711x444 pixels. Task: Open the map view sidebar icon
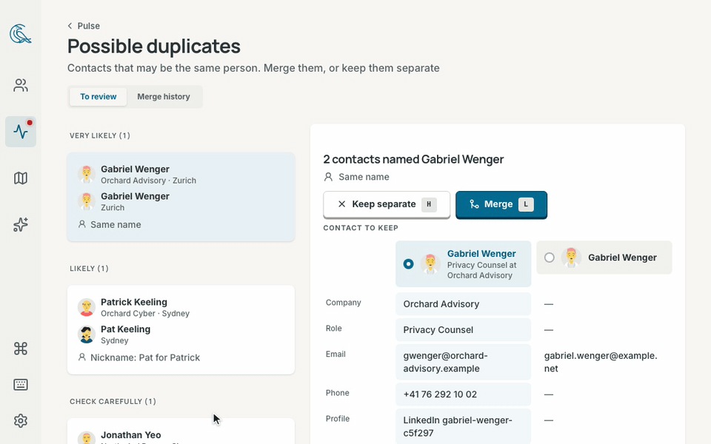tap(21, 178)
